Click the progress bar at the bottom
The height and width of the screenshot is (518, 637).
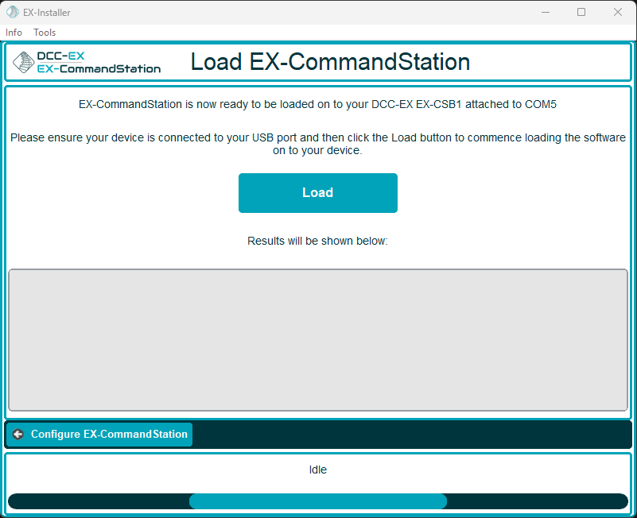[x=318, y=501]
